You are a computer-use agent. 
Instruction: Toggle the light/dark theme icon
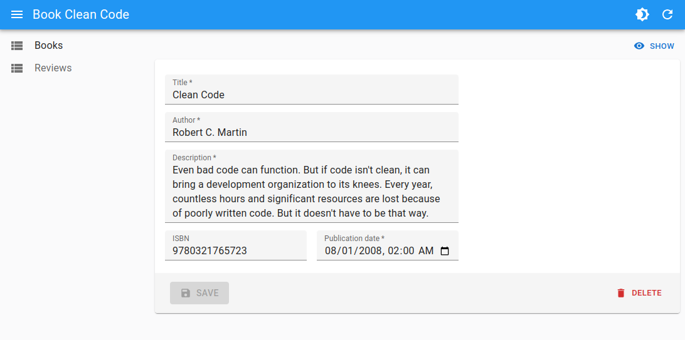[x=642, y=15]
